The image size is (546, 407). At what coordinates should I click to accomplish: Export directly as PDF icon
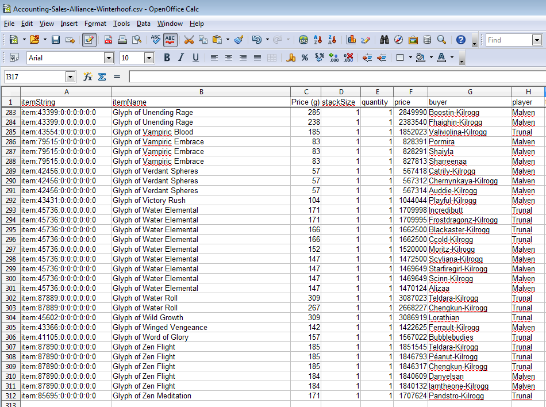[x=108, y=40]
